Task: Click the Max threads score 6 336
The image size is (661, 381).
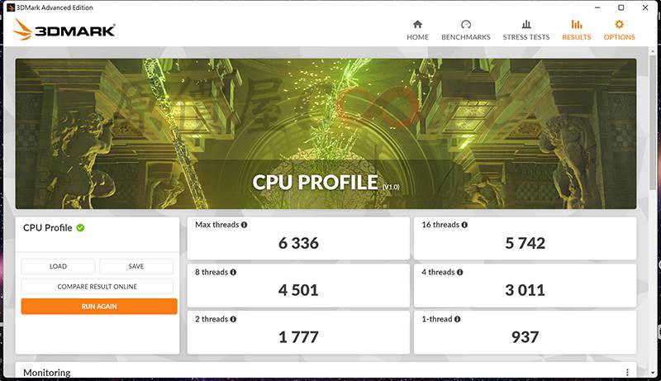Action: [298, 243]
